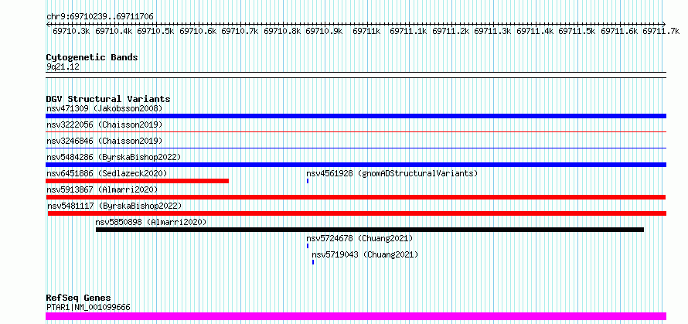
Task: Click the tiny blue marker under nsv4561928
Action: (308, 181)
